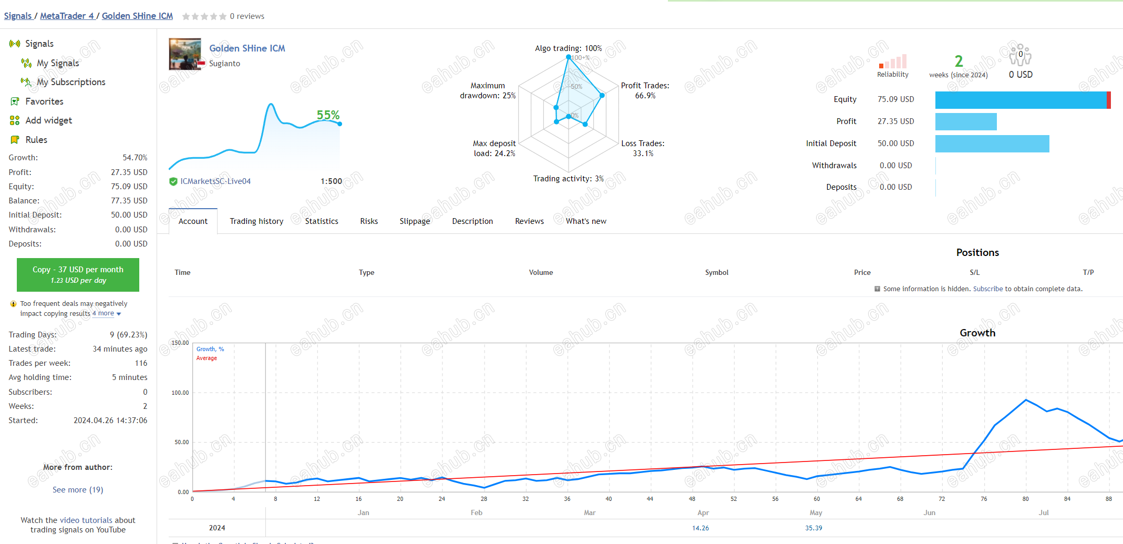Image resolution: width=1123 pixels, height=544 pixels.
Task: Open the Trading history tab
Action: tap(256, 221)
